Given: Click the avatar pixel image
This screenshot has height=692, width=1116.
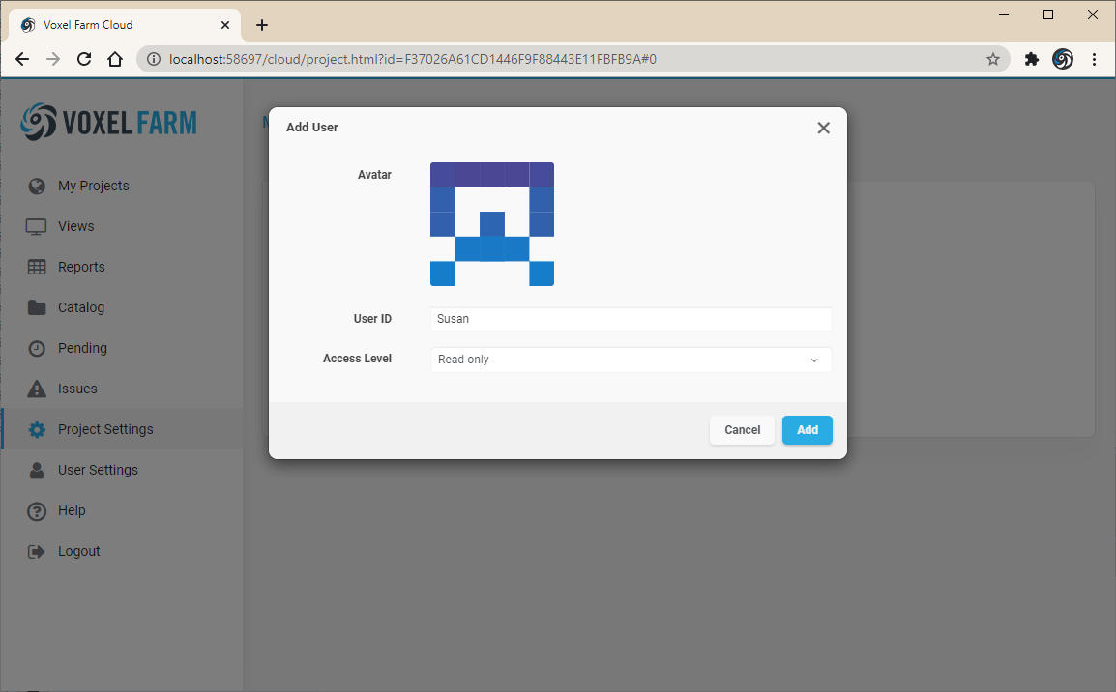Looking at the screenshot, I should coord(492,224).
